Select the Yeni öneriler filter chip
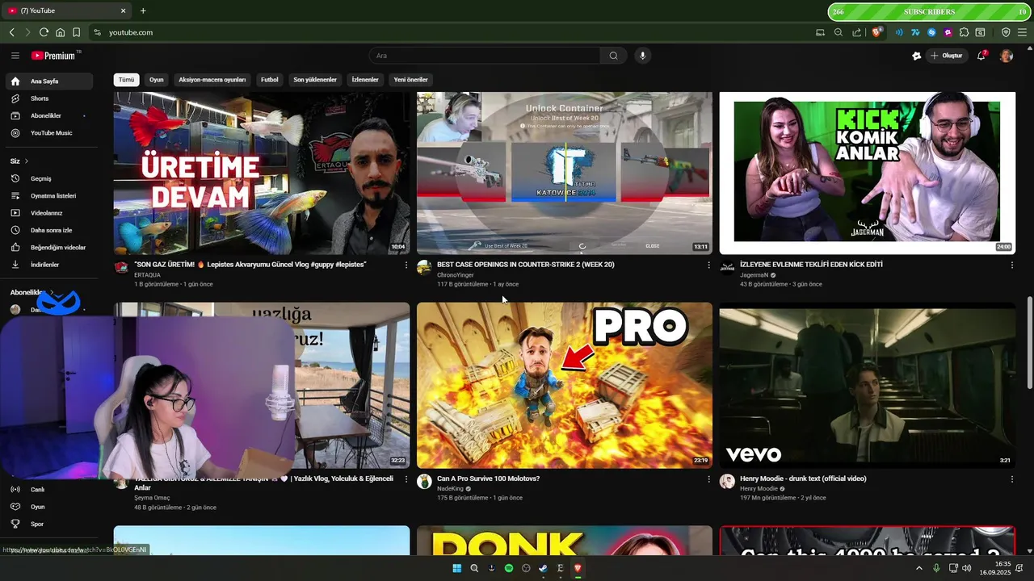Screen dimensions: 1034x581 click(x=410, y=80)
